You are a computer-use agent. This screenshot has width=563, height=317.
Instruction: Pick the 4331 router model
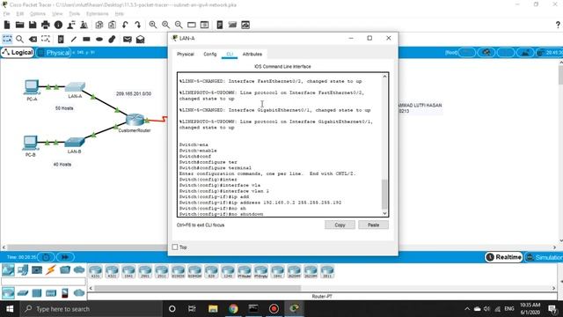click(x=96, y=272)
